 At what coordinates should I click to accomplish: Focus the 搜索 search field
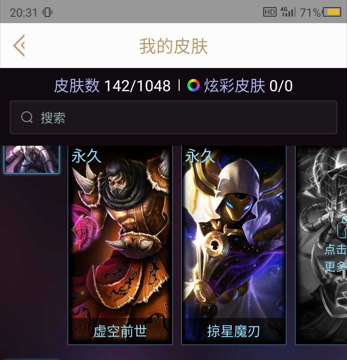coord(173,117)
